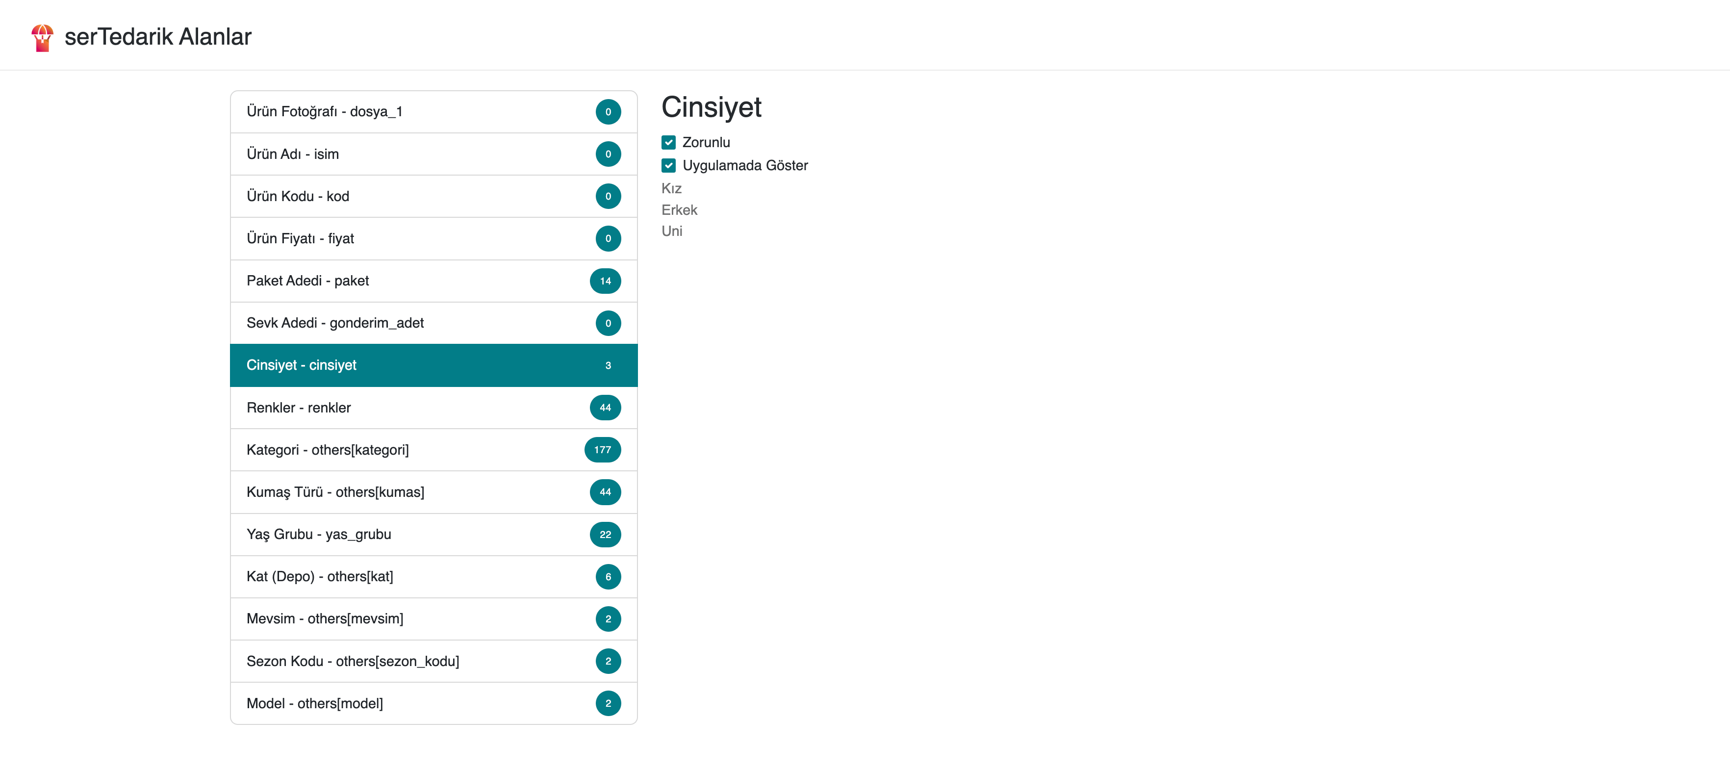The image size is (1730, 771).
Task: Open Kumaş Türü - others[kumas] field
Action: [335, 492]
